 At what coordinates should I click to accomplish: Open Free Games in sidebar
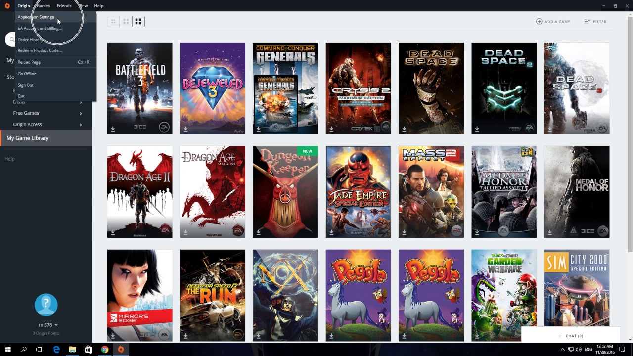[x=26, y=113]
